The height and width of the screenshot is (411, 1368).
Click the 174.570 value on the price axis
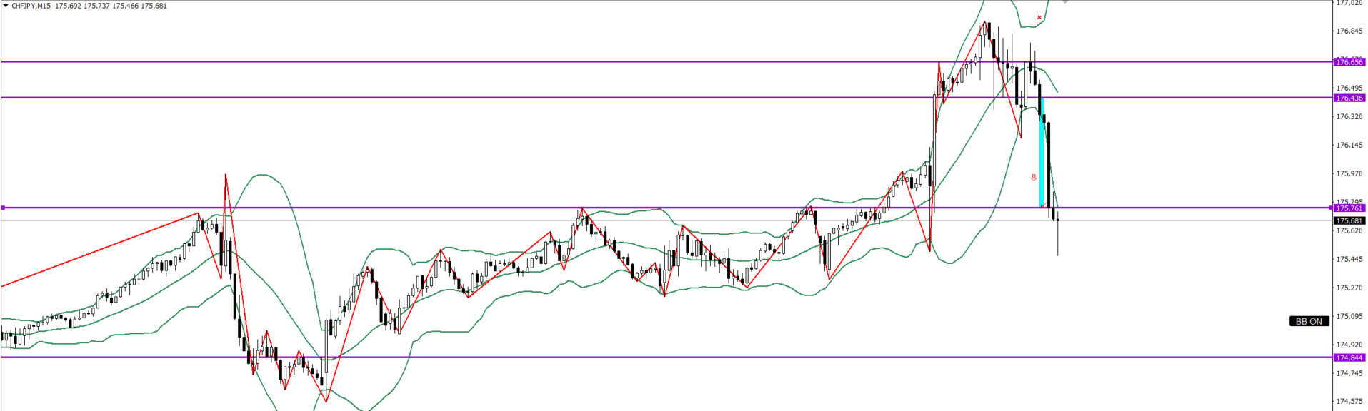[x=1349, y=402]
